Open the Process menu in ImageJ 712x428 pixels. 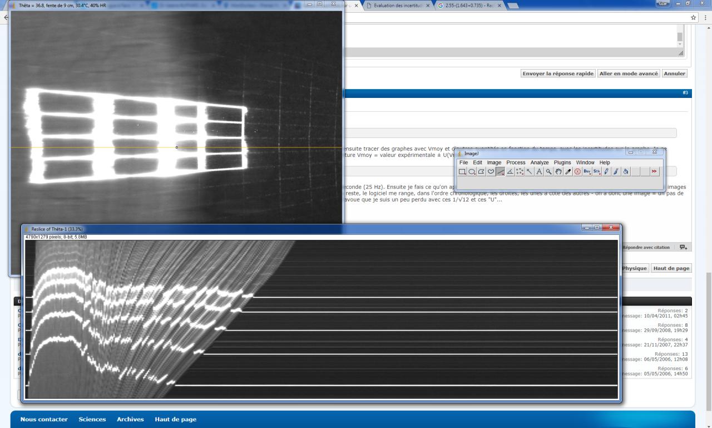tap(516, 163)
